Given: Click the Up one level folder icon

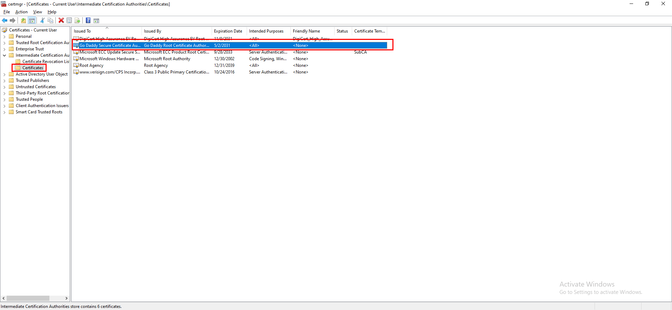Looking at the screenshot, I should pos(23,20).
